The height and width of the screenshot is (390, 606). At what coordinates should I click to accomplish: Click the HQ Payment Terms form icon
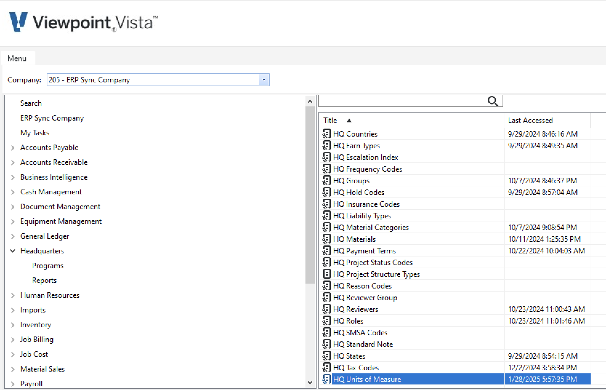click(x=327, y=251)
